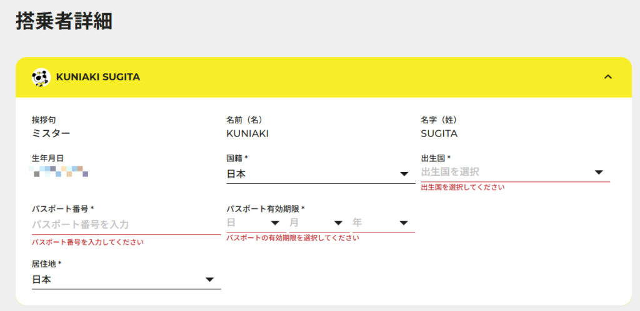Click the panda avatar icon

coord(41,77)
